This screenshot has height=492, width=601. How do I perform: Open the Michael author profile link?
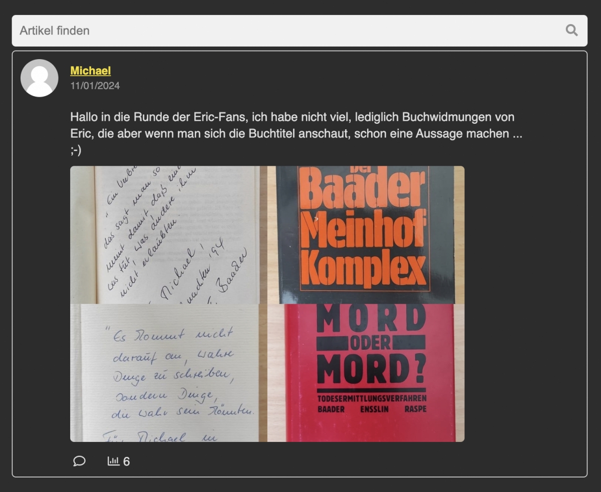coord(90,71)
